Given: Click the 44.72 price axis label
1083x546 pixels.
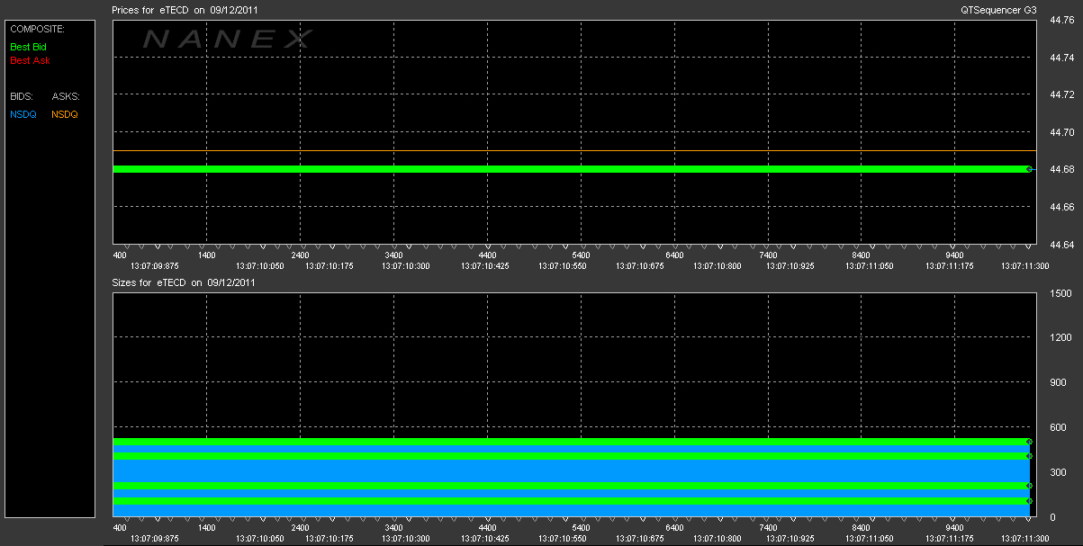Looking at the screenshot, I should (1060, 94).
